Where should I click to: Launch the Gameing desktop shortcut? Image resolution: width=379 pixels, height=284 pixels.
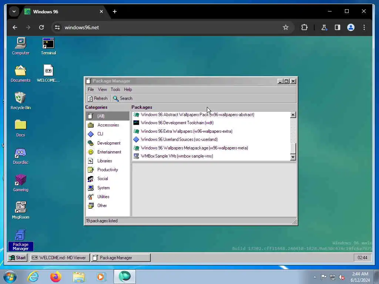pyautogui.click(x=21, y=183)
